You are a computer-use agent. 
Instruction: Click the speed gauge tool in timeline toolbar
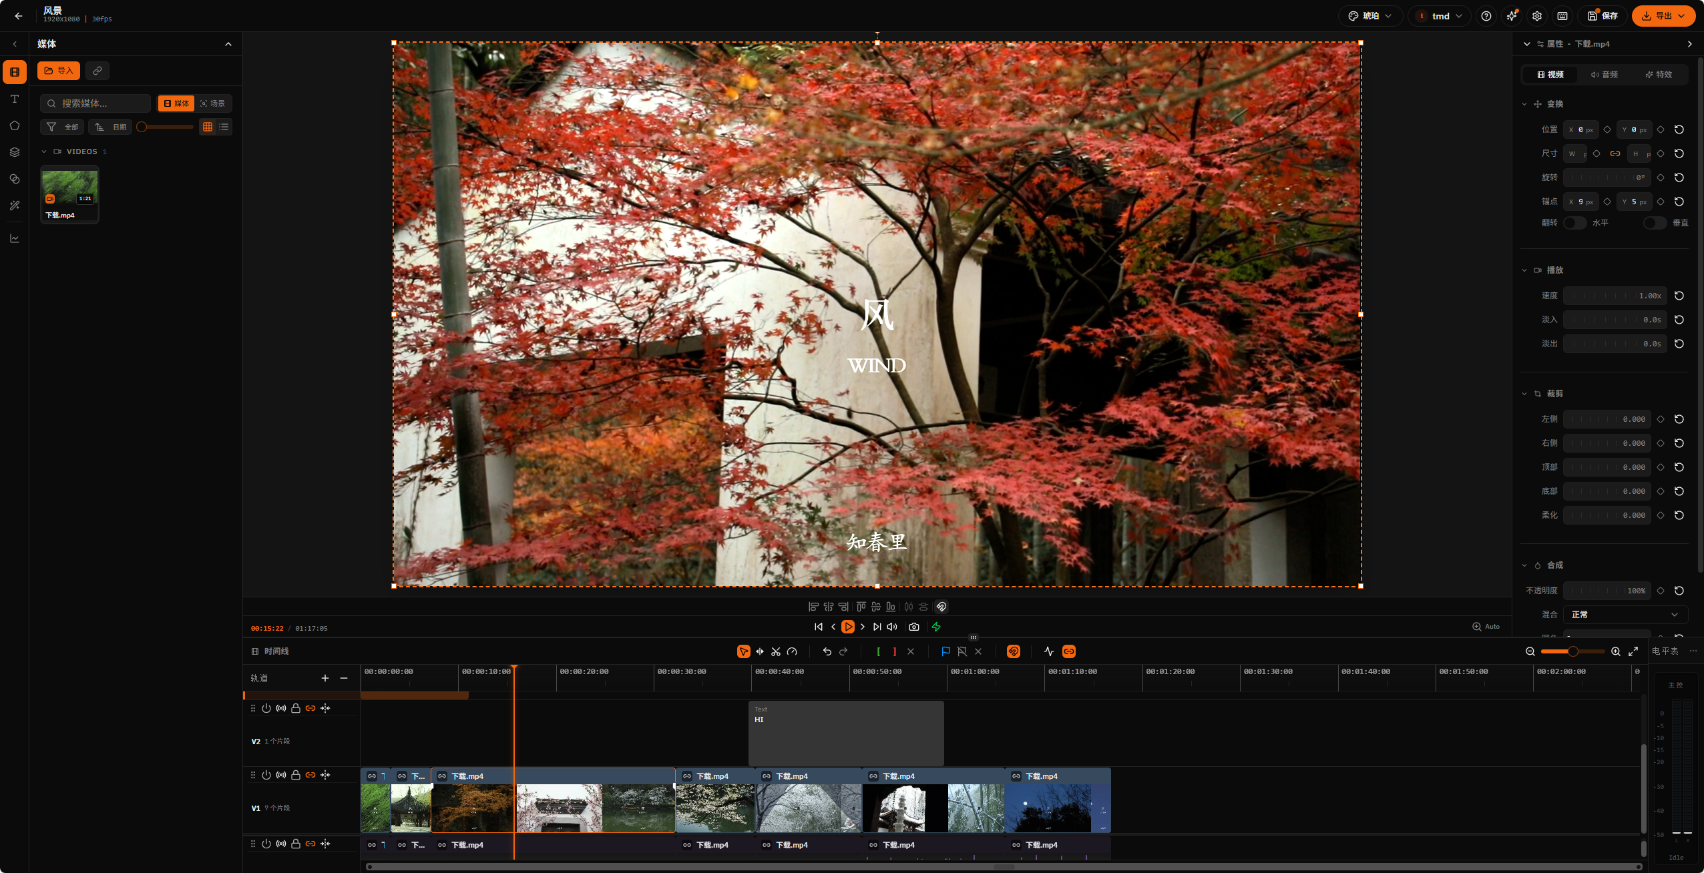(792, 651)
